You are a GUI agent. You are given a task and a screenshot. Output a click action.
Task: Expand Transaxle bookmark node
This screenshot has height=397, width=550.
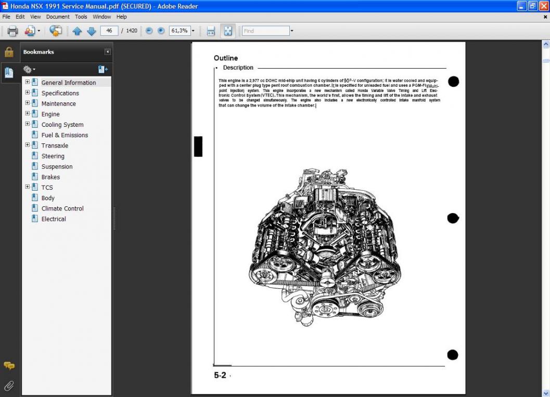pos(28,145)
